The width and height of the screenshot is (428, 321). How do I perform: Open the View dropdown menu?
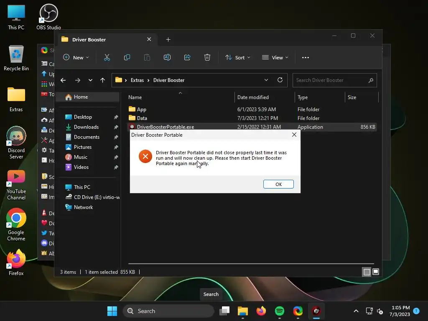[x=275, y=57]
